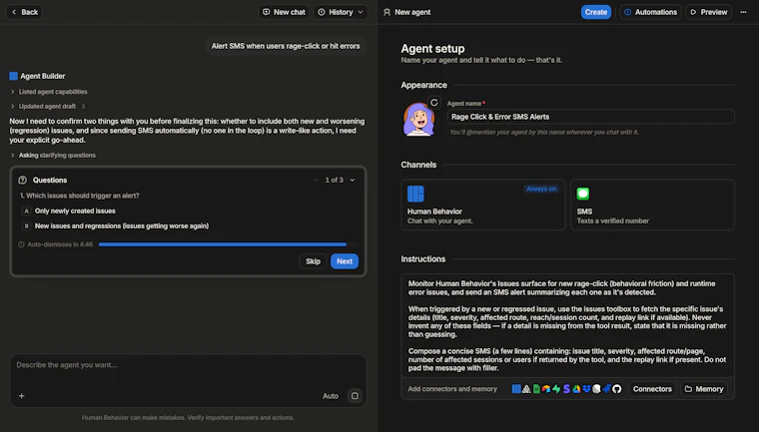Open the History dropdown
Viewport: 759px width, 432px height.
click(x=341, y=12)
